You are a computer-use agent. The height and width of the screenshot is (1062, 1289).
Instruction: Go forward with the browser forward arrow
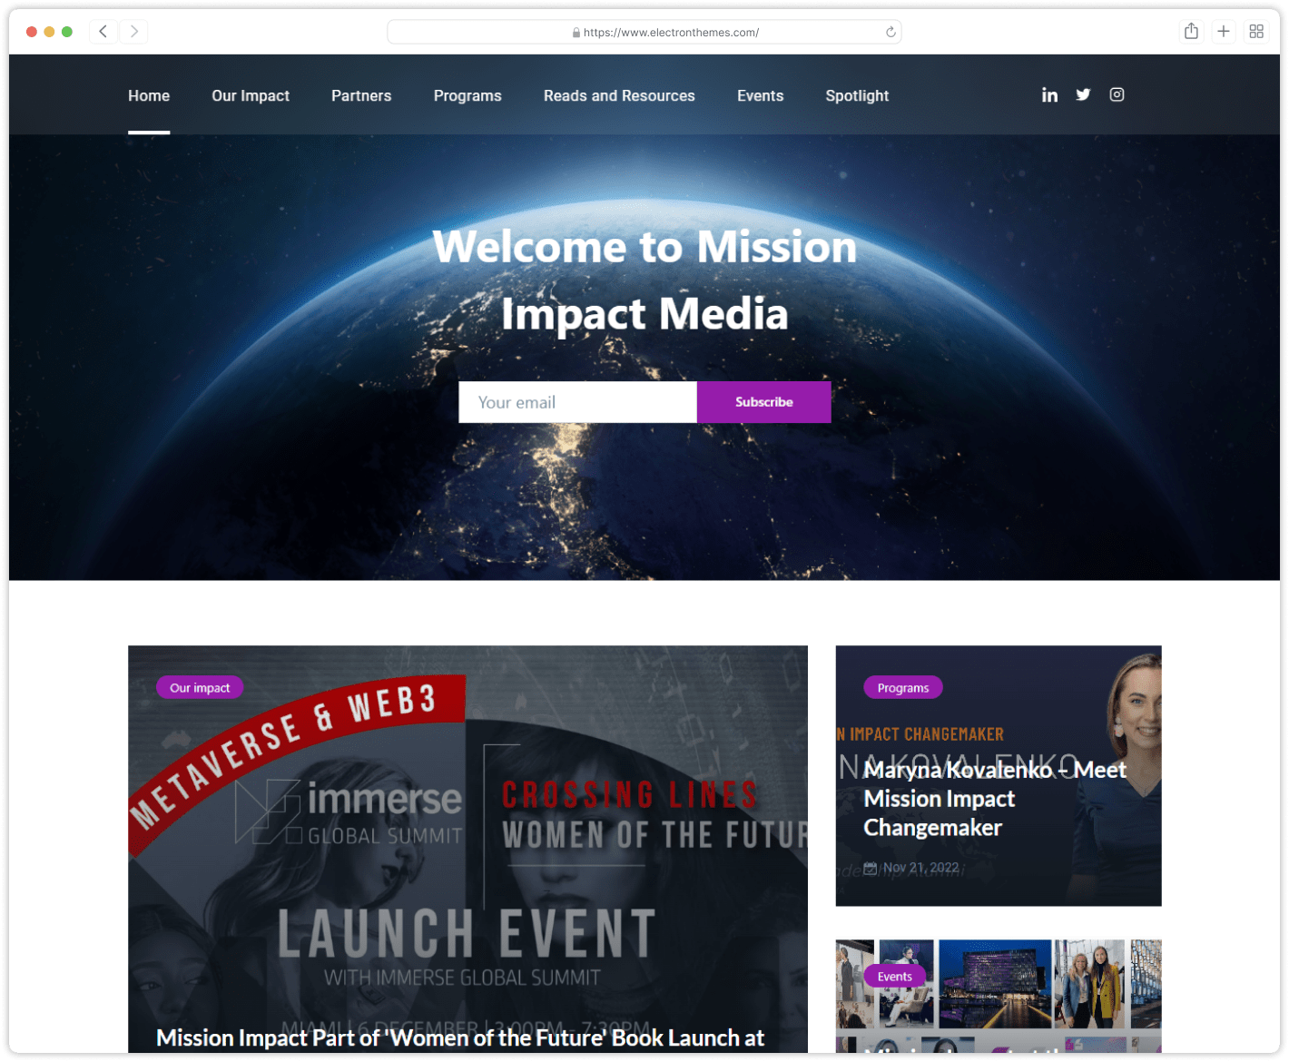click(134, 32)
